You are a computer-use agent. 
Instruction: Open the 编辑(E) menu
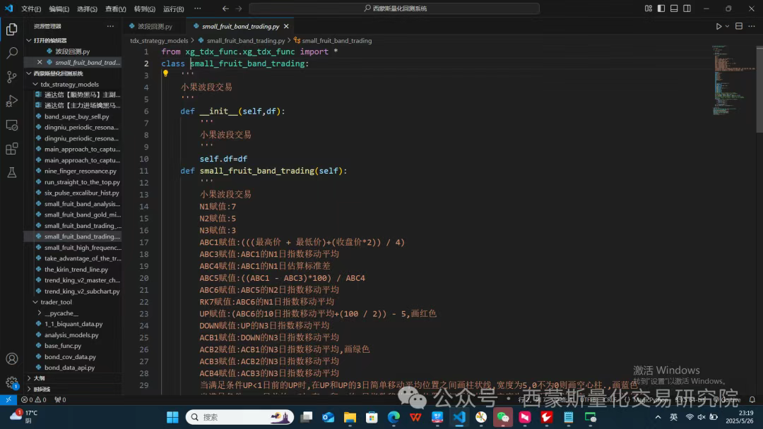pos(59,8)
